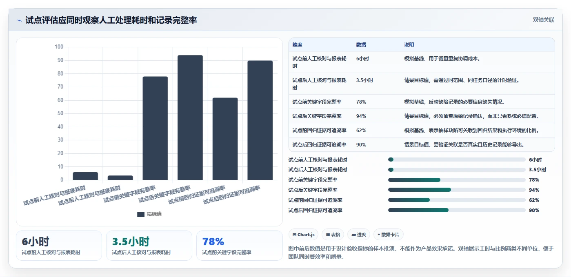Click the 3.5小时 progress bar
The height and width of the screenshot is (277, 571).
(x=457, y=170)
